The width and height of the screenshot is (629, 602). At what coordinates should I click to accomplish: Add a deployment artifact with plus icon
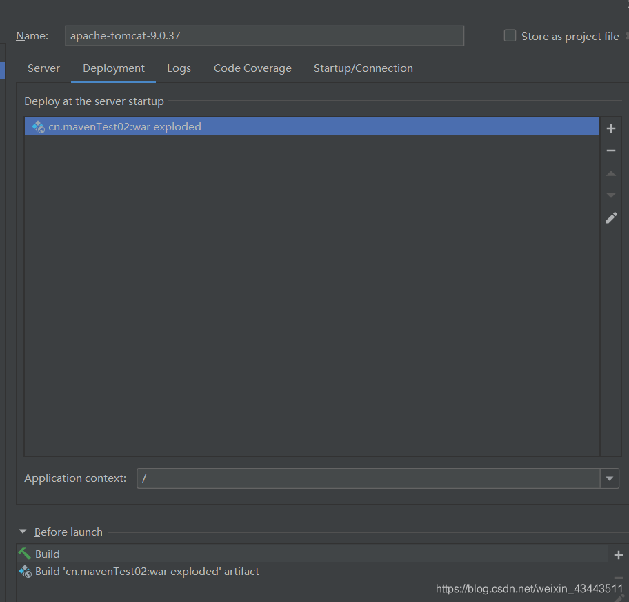(610, 128)
